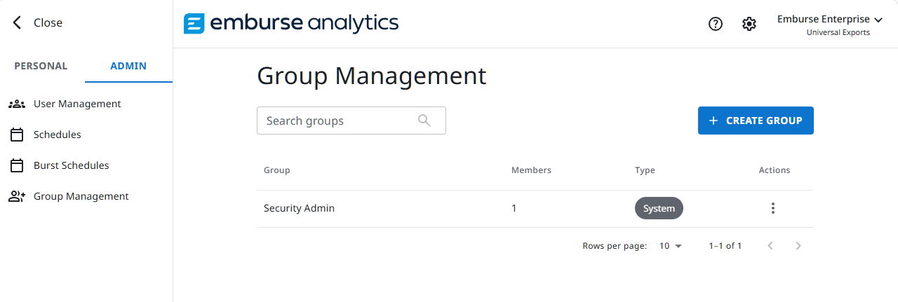The height and width of the screenshot is (302, 898).
Task: Open the help question mark icon
Action: pos(716,24)
